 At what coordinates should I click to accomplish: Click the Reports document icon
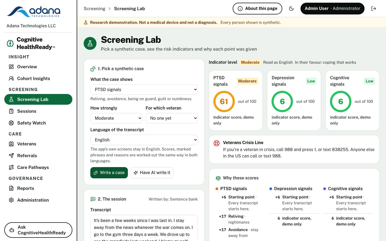coord(11,188)
